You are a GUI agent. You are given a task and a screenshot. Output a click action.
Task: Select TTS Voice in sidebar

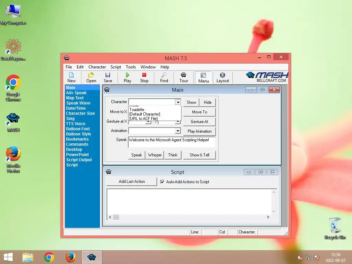point(76,124)
